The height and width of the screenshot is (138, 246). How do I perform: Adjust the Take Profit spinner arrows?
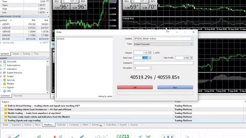point(191,58)
